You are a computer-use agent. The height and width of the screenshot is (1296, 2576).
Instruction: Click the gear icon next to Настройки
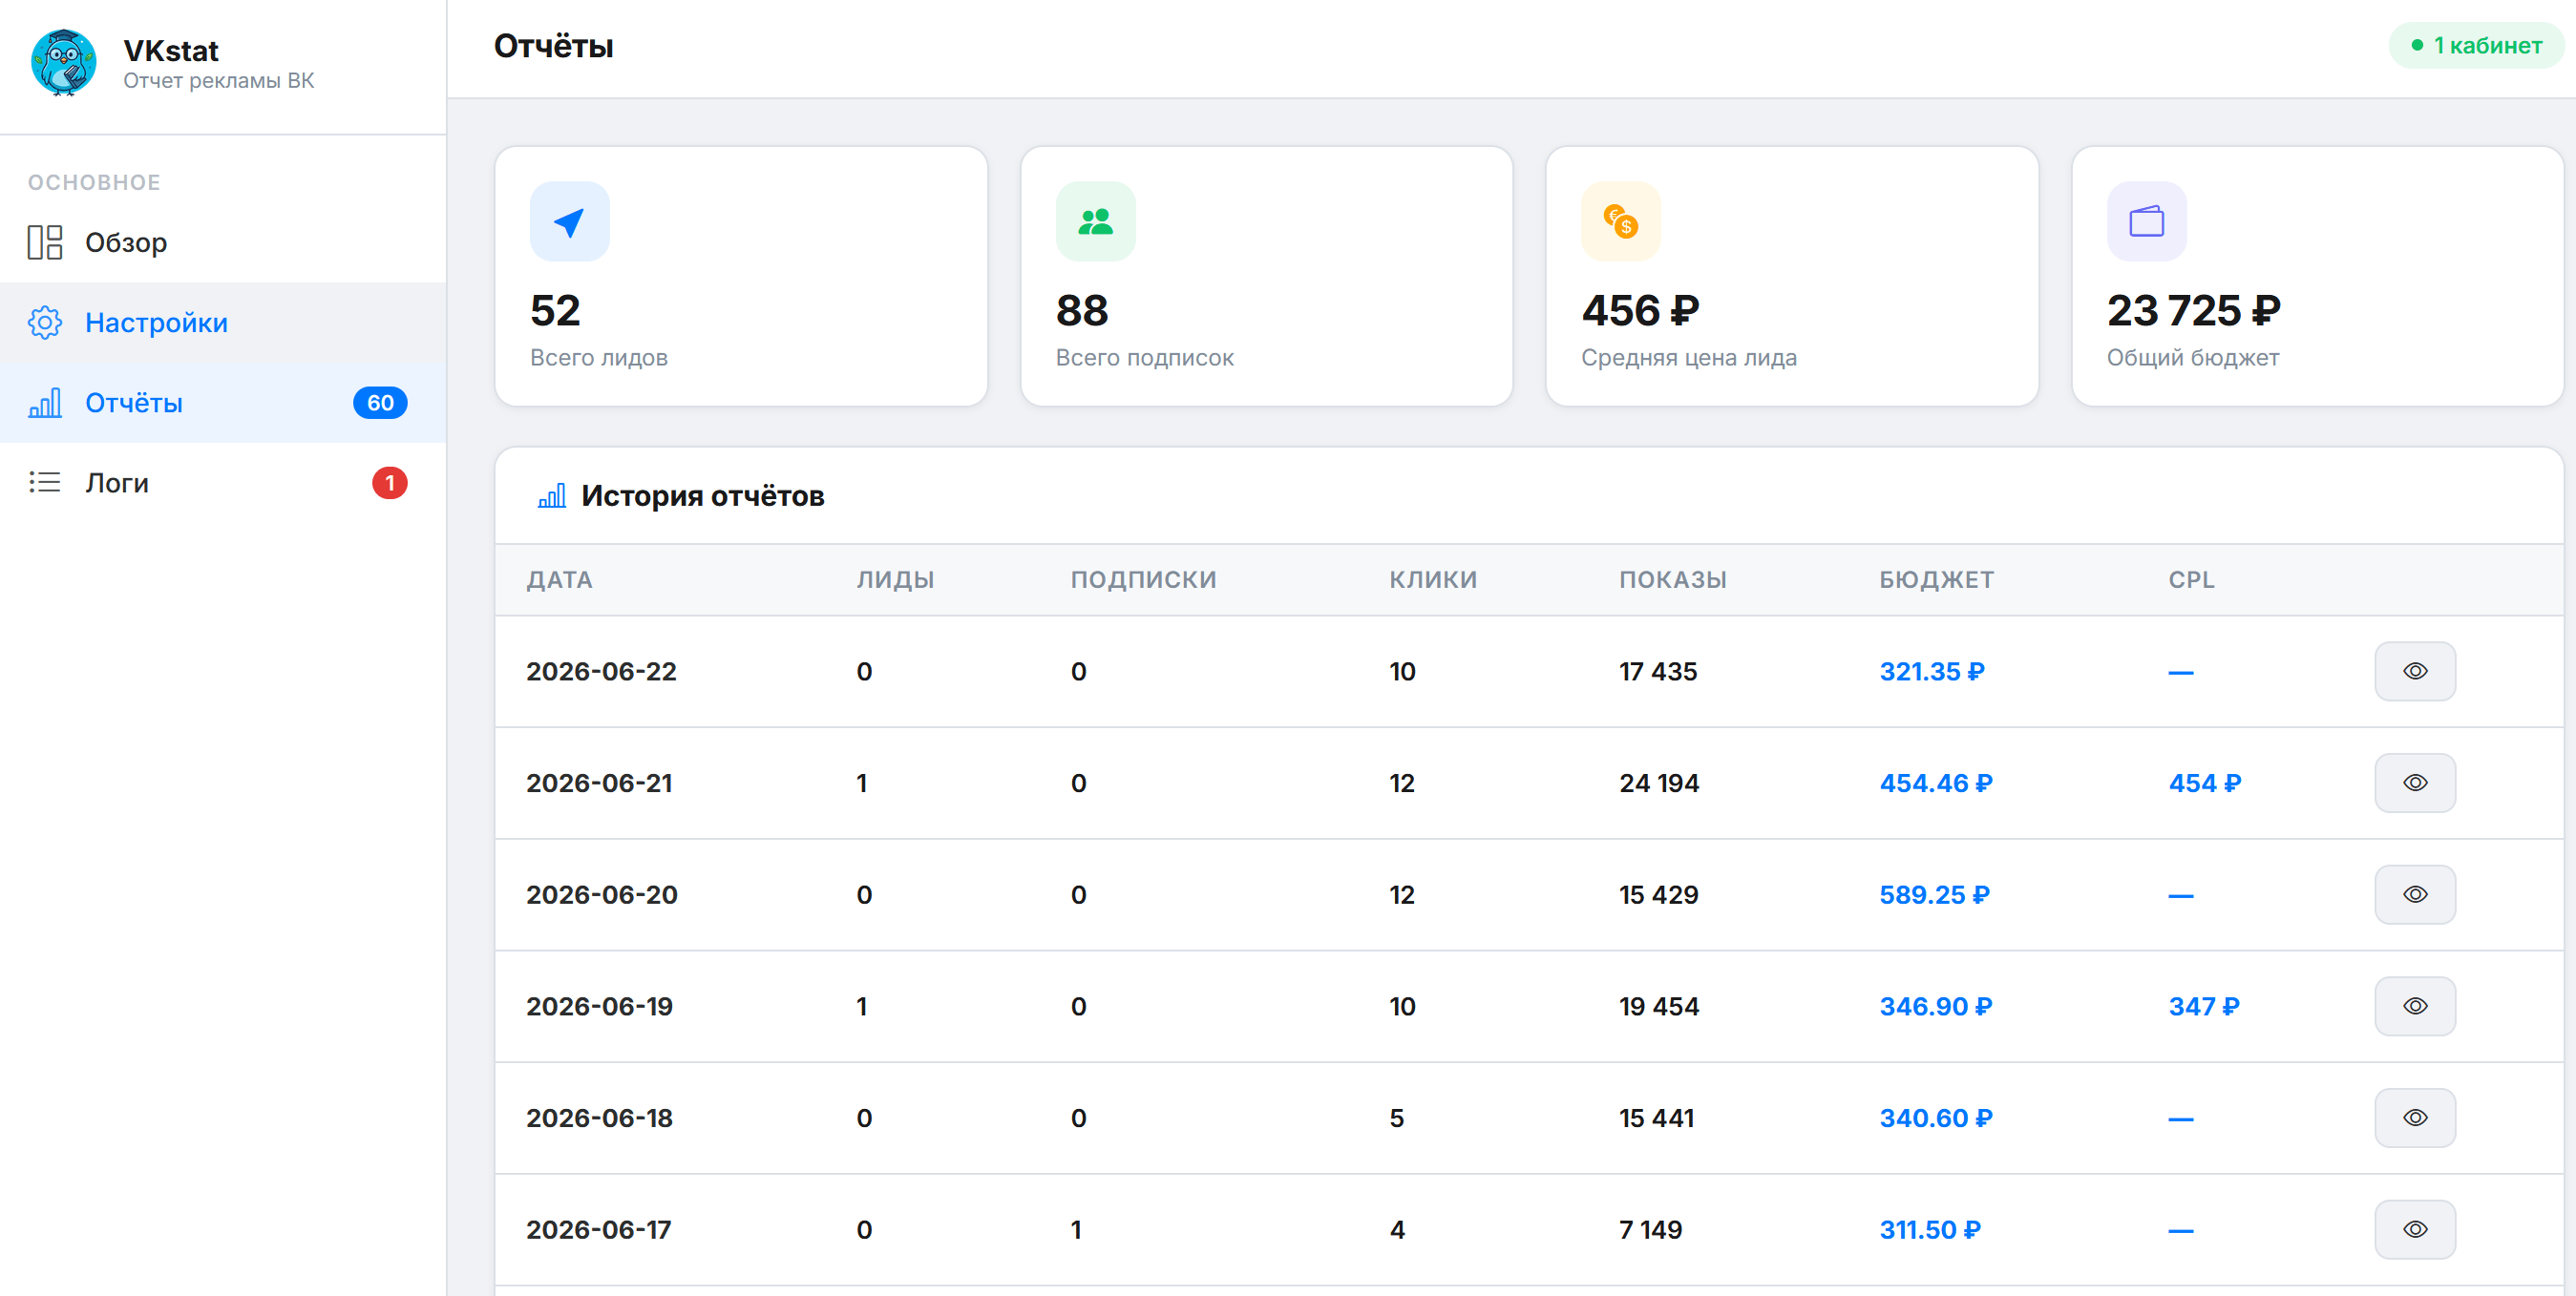pos(45,323)
